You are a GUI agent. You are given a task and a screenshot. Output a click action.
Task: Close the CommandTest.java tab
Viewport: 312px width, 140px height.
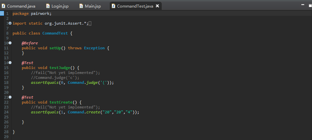pyautogui.click(x=157, y=6)
